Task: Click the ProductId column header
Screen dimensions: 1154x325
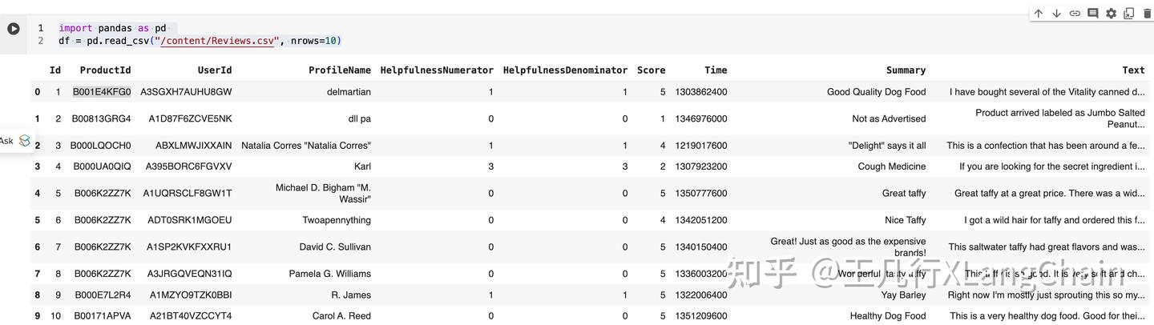Action: click(x=105, y=70)
